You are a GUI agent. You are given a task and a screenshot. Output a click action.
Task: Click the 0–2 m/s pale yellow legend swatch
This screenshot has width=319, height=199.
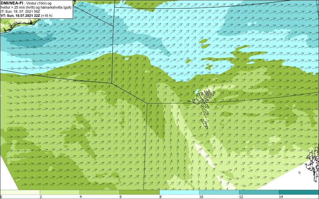click(x=20, y=192)
